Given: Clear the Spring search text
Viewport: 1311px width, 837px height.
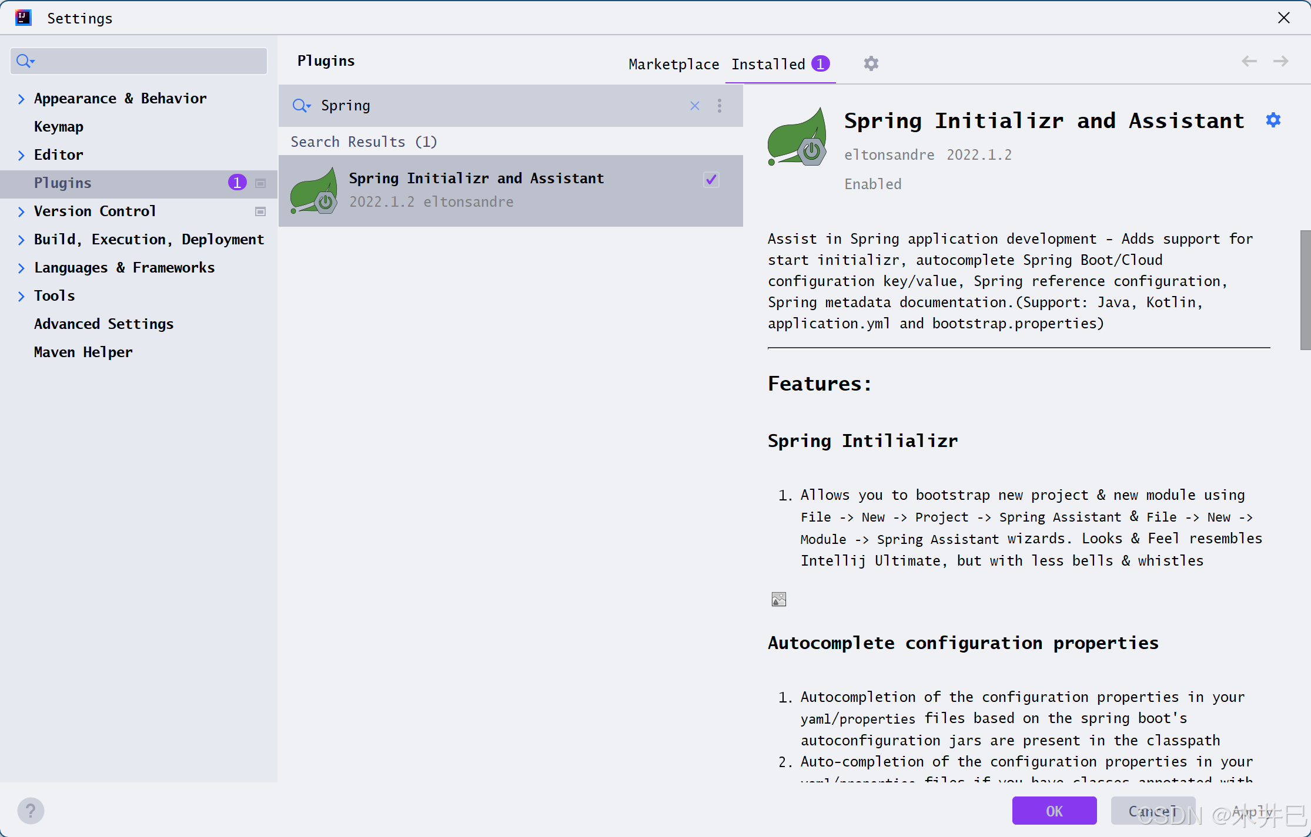Looking at the screenshot, I should [694, 106].
